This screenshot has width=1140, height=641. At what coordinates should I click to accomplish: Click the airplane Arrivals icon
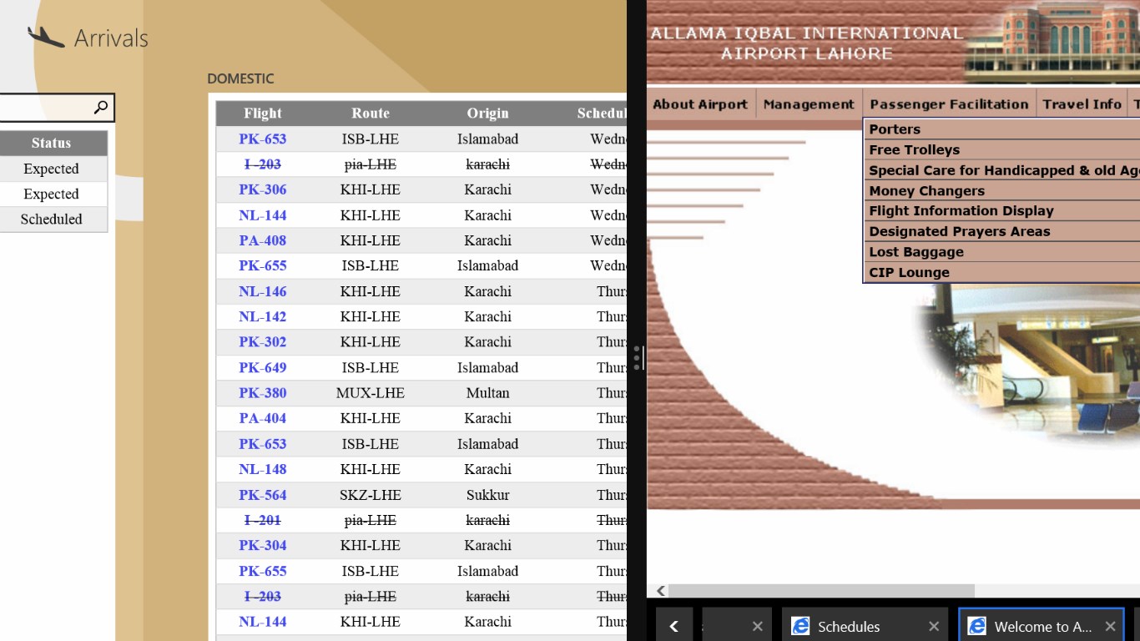tap(45, 38)
